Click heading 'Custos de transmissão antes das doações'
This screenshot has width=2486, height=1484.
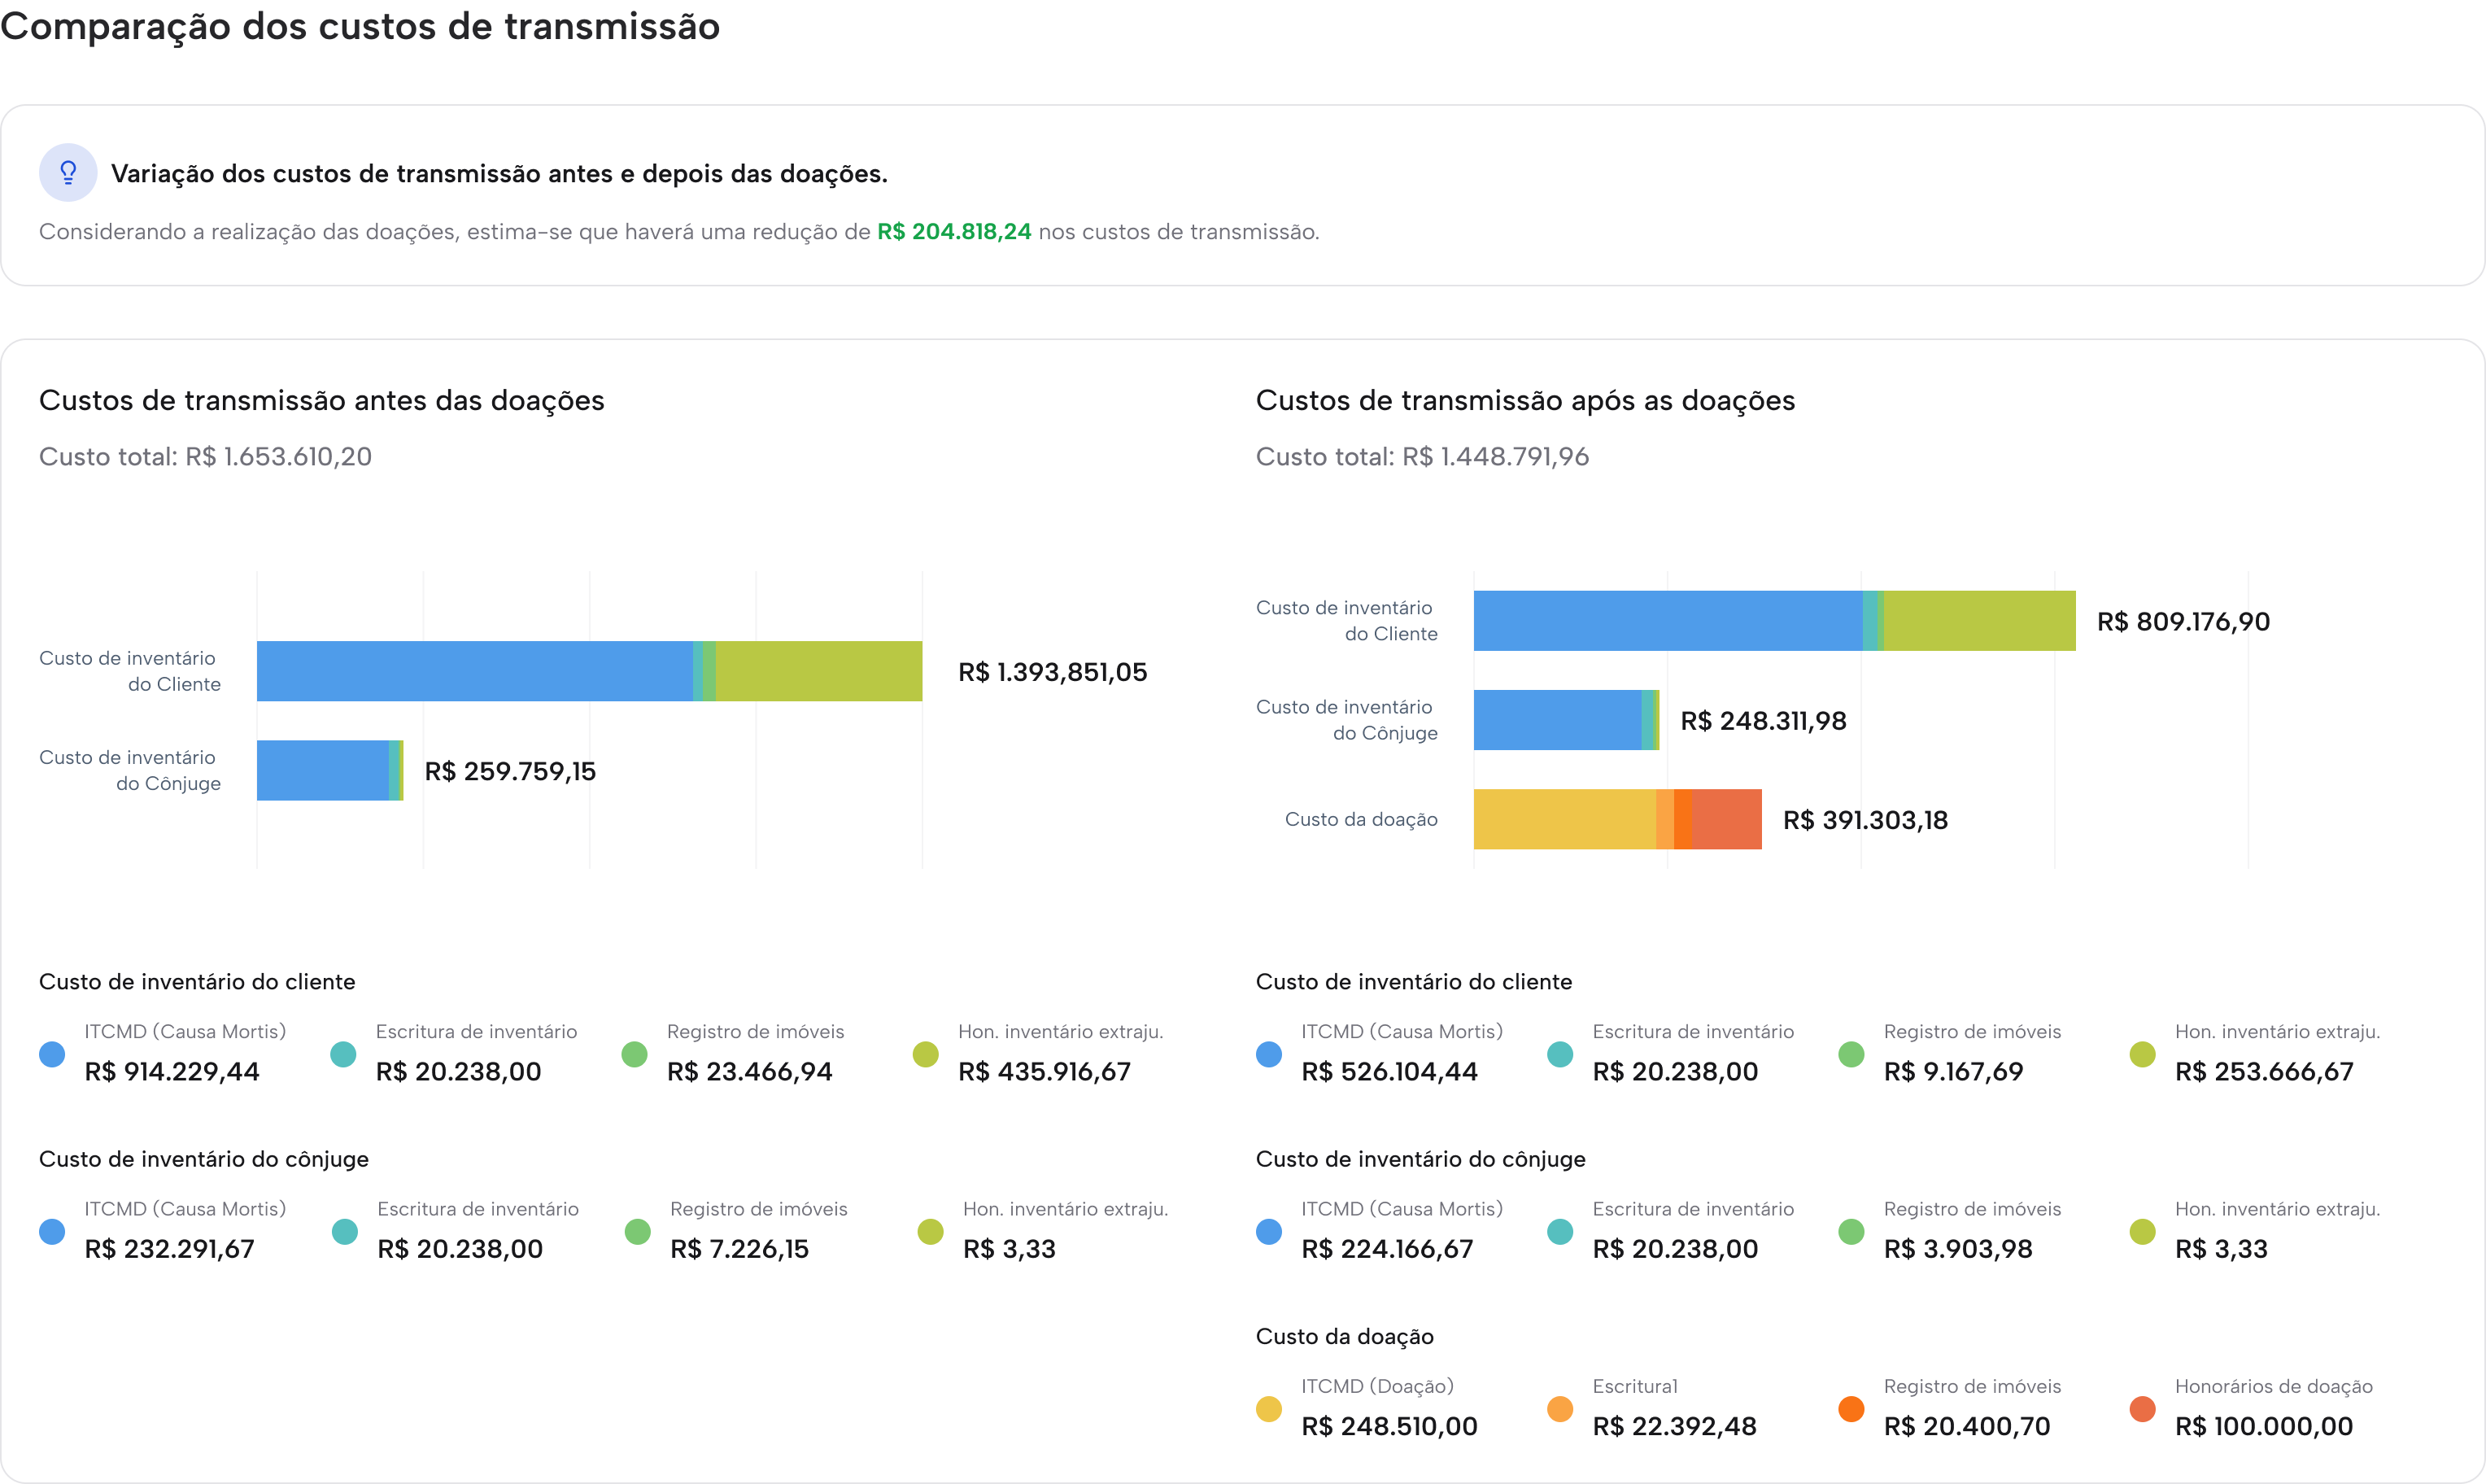point(322,401)
